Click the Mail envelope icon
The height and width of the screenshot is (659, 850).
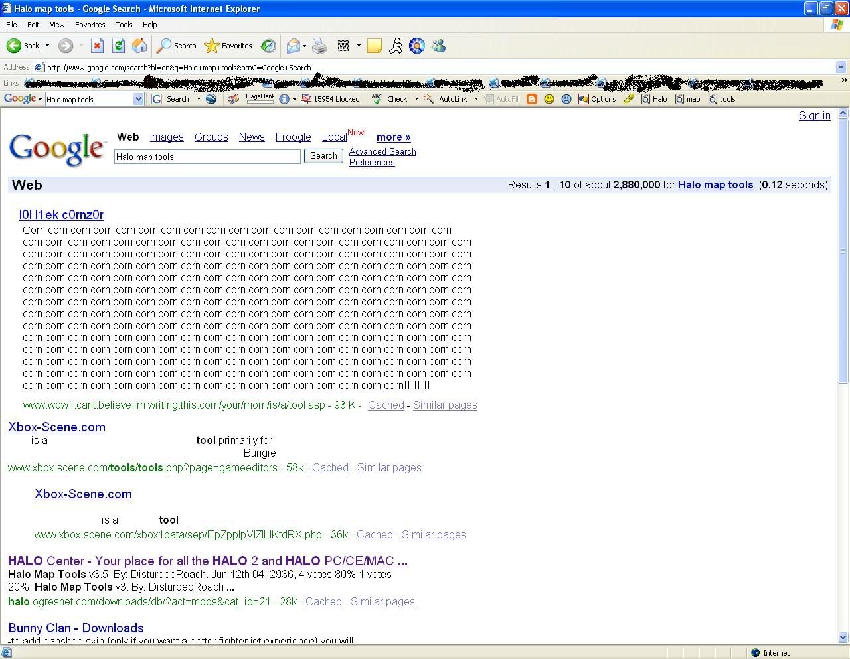(x=293, y=46)
